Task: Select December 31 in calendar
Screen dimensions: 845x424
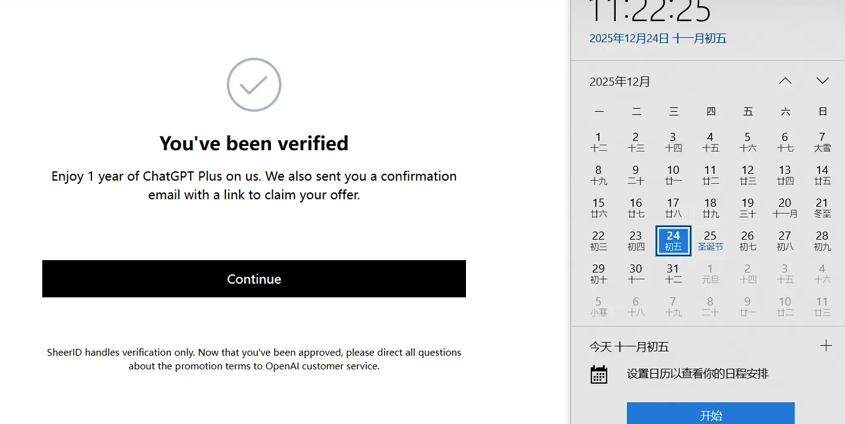Action: (x=673, y=274)
